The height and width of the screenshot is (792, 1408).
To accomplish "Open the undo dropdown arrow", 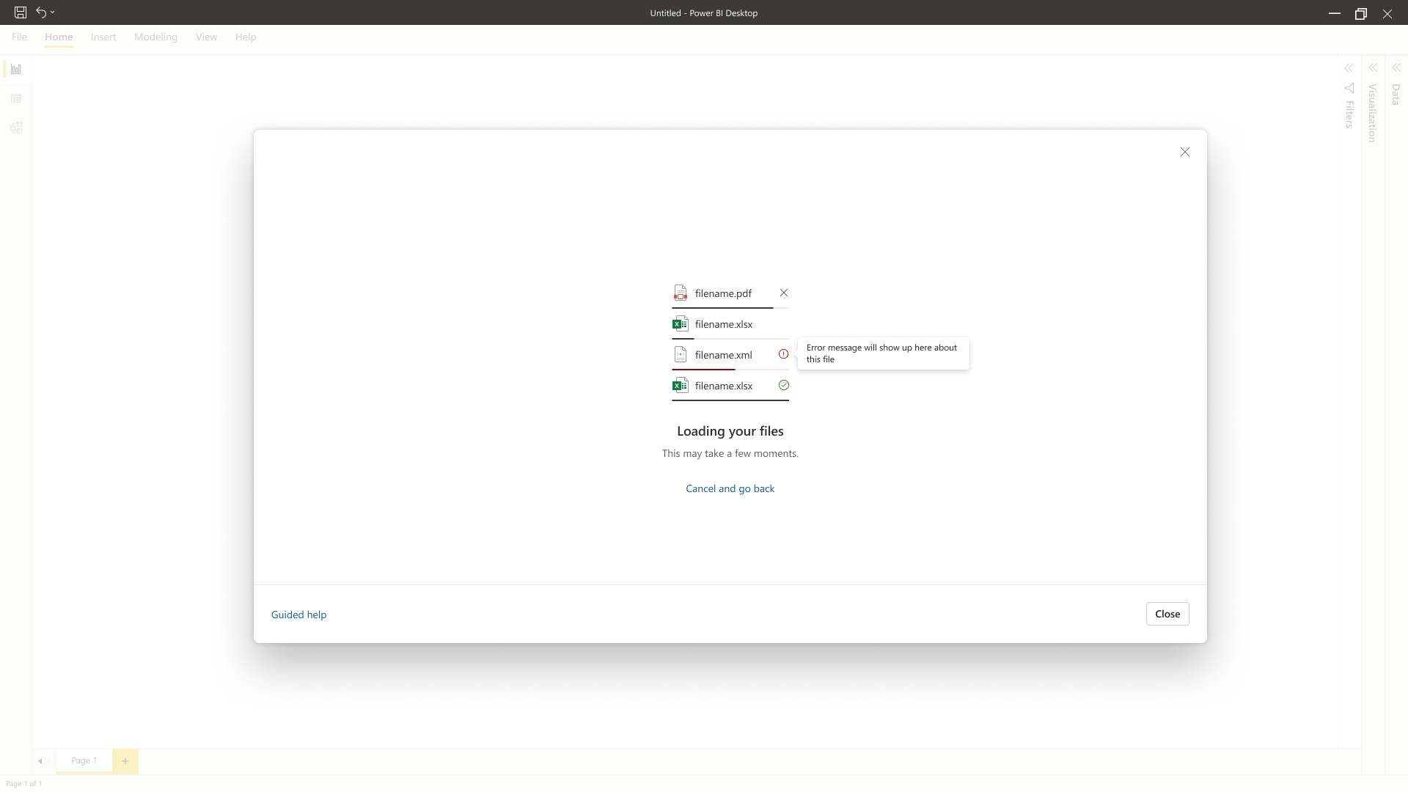I will tap(53, 12).
